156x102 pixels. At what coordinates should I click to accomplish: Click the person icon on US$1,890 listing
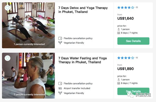118,80
